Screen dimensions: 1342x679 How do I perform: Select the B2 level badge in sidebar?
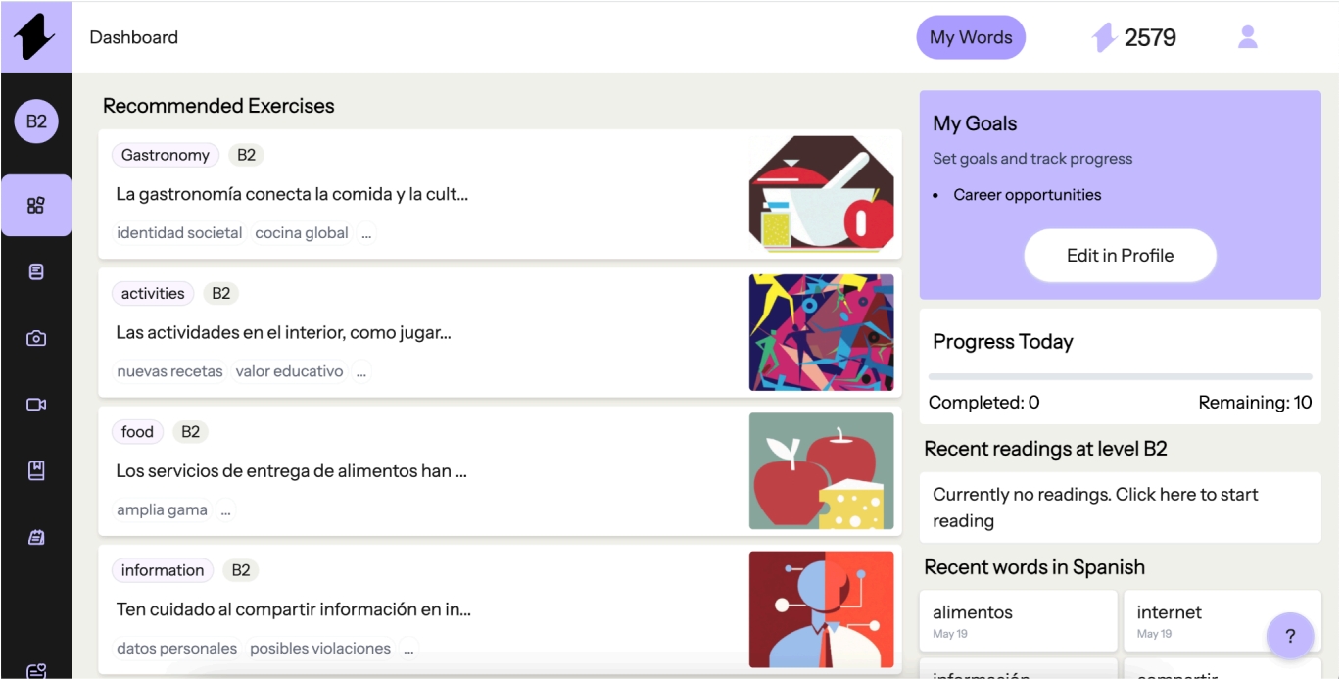tap(36, 121)
